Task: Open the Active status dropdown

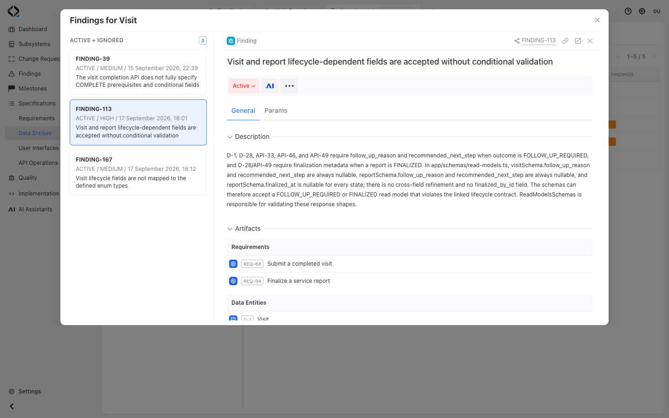Action: [244, 86]
